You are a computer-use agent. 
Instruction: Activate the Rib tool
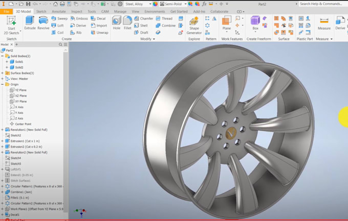point(76,33)
